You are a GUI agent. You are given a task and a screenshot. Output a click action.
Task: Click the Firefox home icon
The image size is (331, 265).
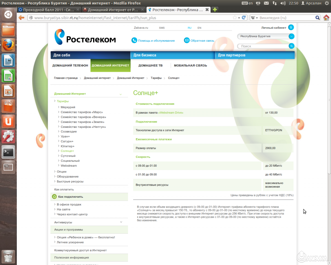coord(326,17)
